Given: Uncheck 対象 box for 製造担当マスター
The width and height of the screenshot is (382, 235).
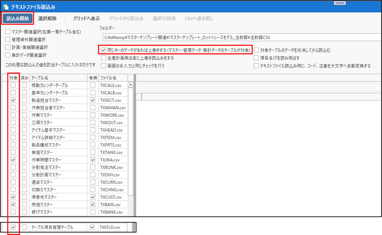Looking at the screenshot, I should (x=13, y=100).
